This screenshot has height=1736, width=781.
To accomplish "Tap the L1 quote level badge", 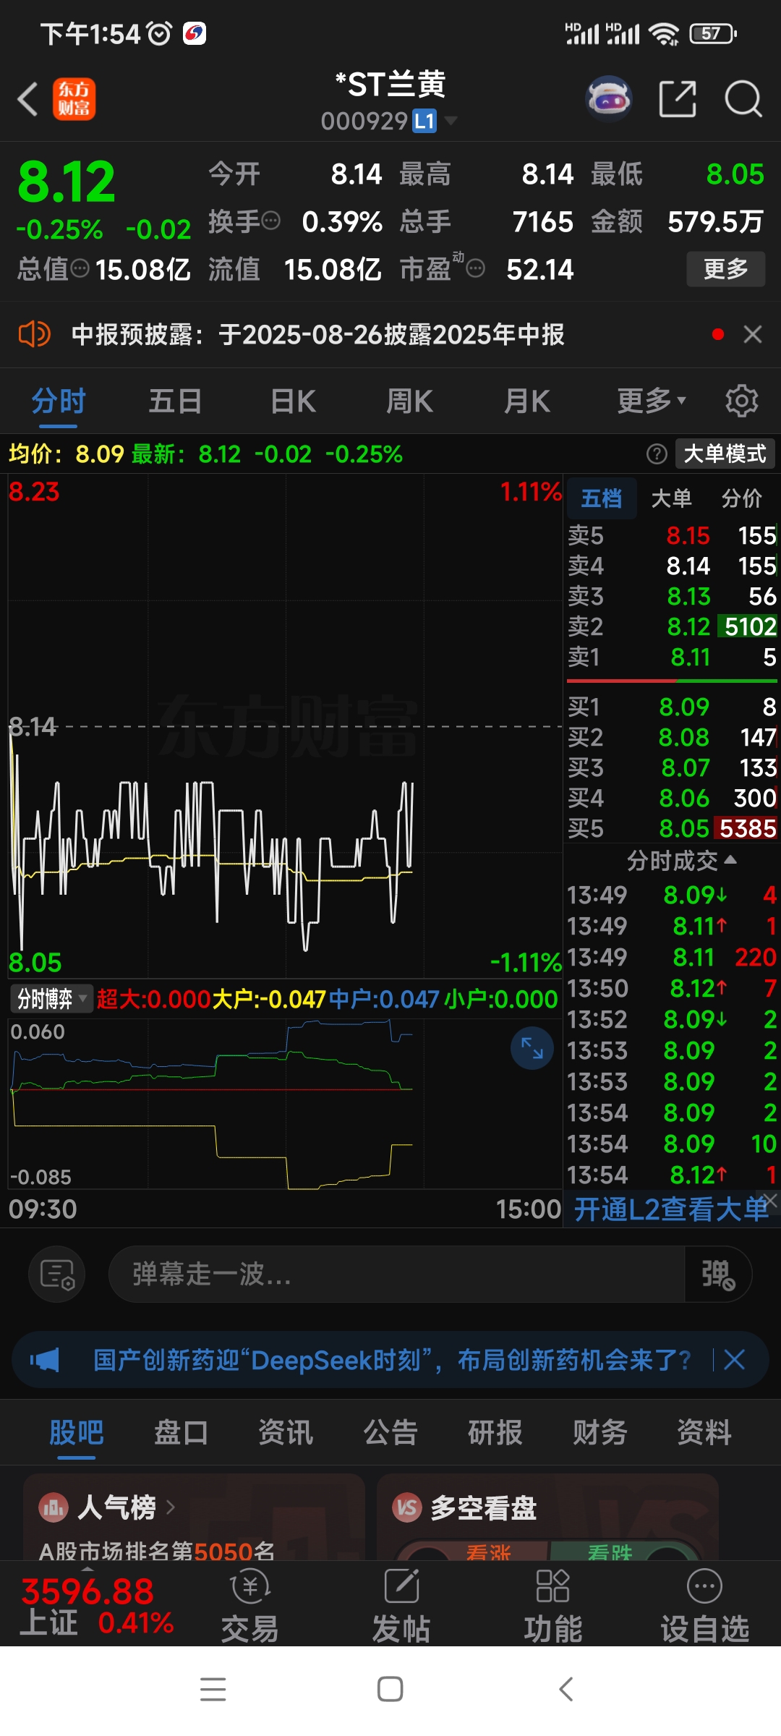I will (424, 121).
